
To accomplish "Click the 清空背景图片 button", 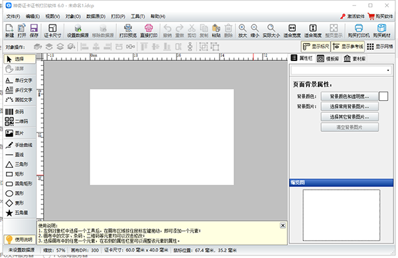I will (350, 127).
